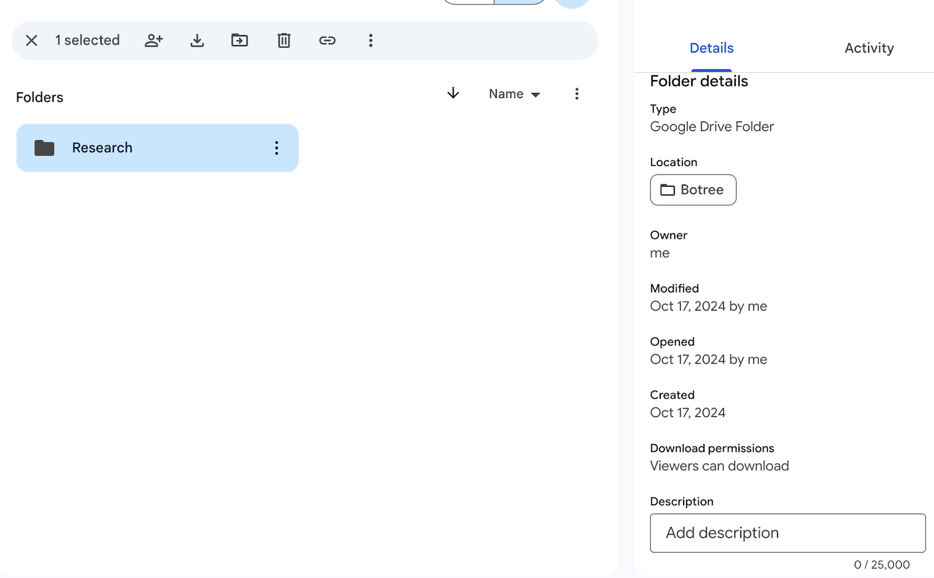Image resolution: width=934 pixels, height=578 pixels.
Task: Open the Name sort dropdown
Action: [x=514, y=93]
